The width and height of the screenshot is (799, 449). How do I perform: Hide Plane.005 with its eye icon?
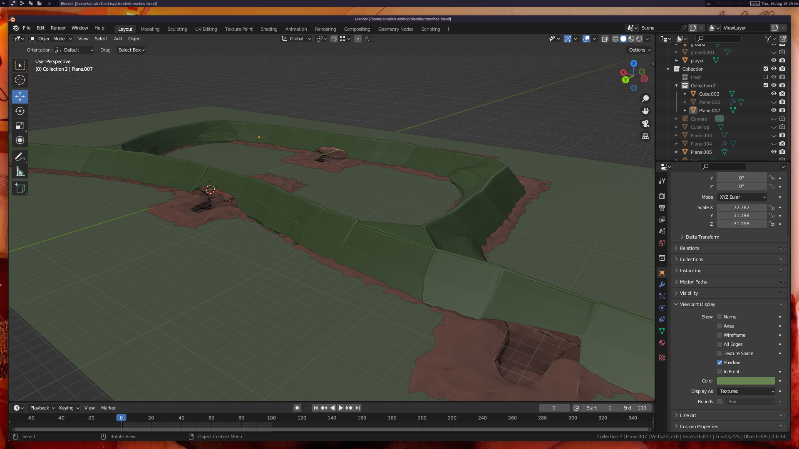click(774, 152)
